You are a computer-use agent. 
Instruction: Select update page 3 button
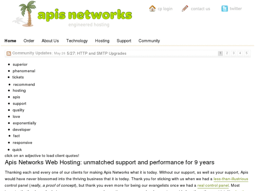pyautogui.click(x=233, y=53)
